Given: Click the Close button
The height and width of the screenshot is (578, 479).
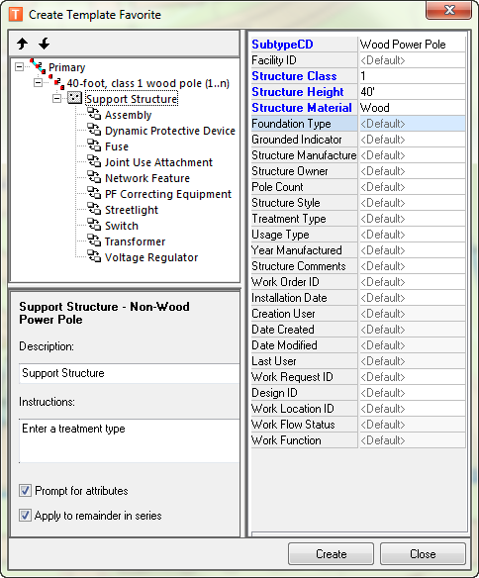Looking at the screenshot, I should click(x=423, y=553).
